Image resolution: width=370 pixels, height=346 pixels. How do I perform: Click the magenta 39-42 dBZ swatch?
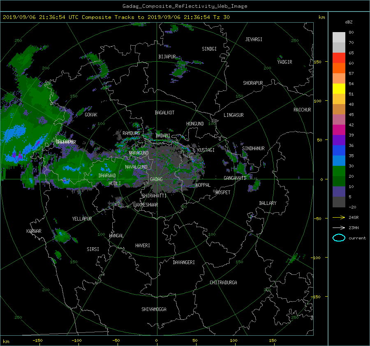point(339,130)
